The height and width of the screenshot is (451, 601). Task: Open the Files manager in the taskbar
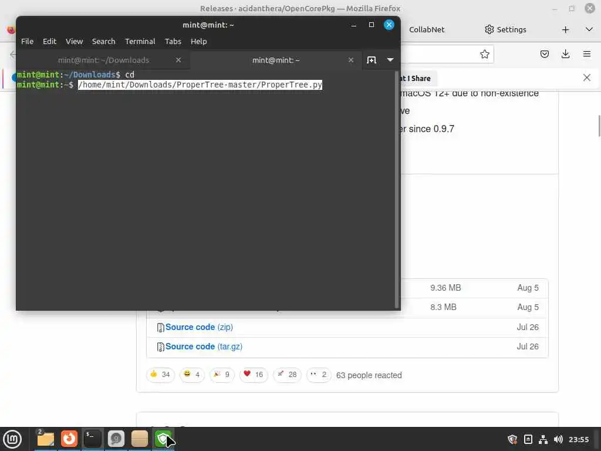point(46,439)
